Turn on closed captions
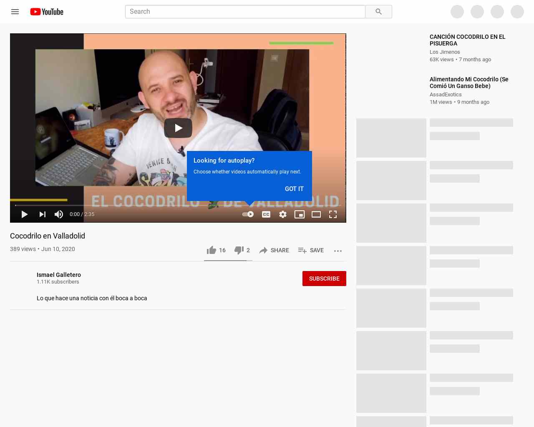Viewport: 534px width, 427px height. (x=266, y=214)
